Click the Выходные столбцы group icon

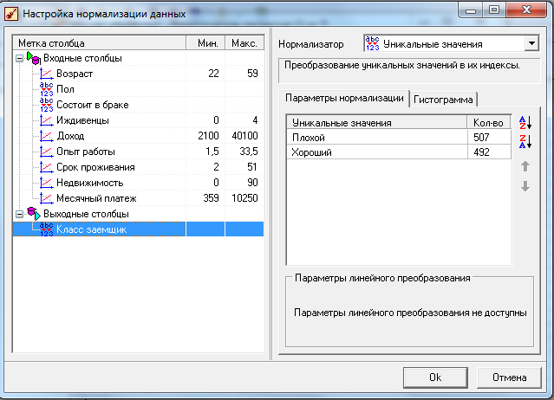click(34, 214)
